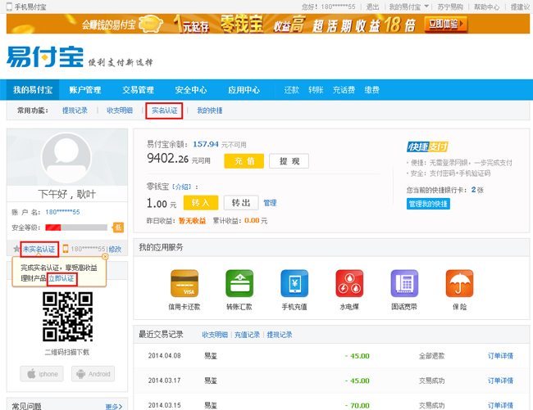533x410 pixels.
Task: Click the Android download button
Action: tap(93, 374)
